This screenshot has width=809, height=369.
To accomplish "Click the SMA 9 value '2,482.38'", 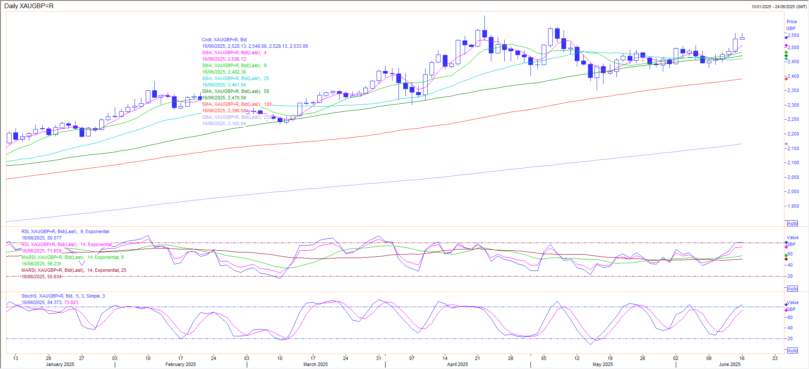I will tap(224, 72).
